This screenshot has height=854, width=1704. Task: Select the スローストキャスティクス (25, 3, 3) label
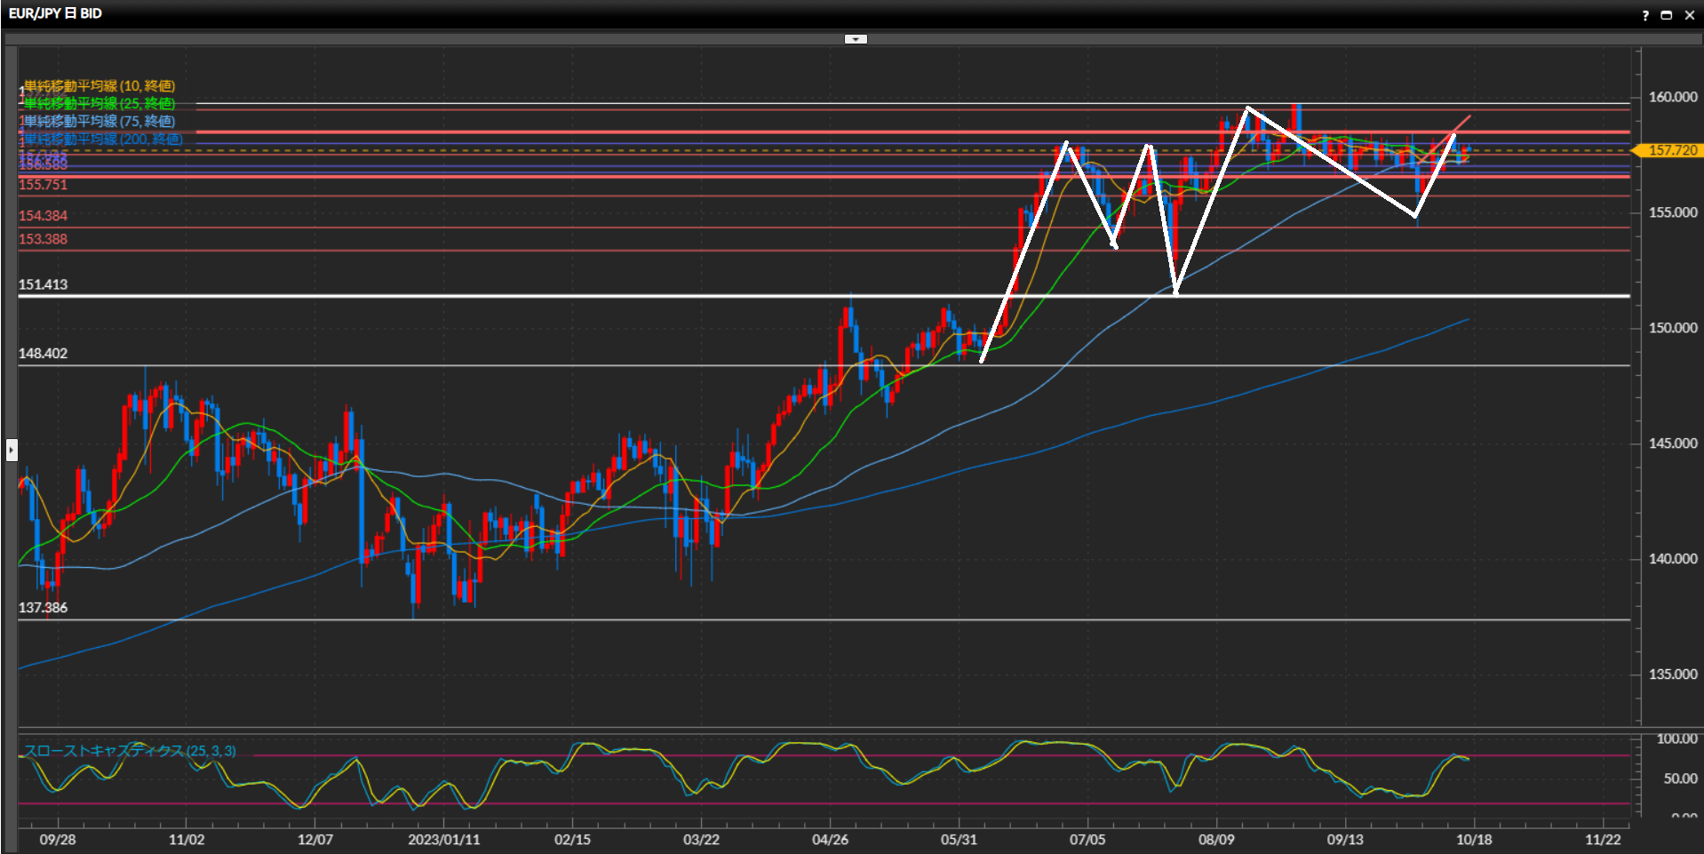tap(130, 751)
